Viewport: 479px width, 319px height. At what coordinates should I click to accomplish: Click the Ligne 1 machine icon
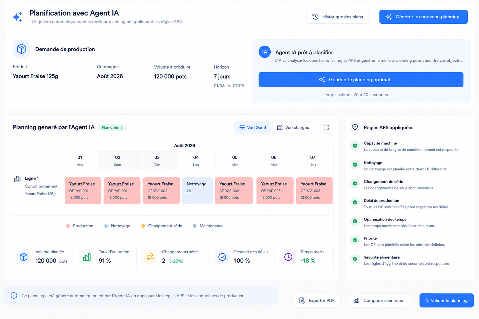coord(17,179)
